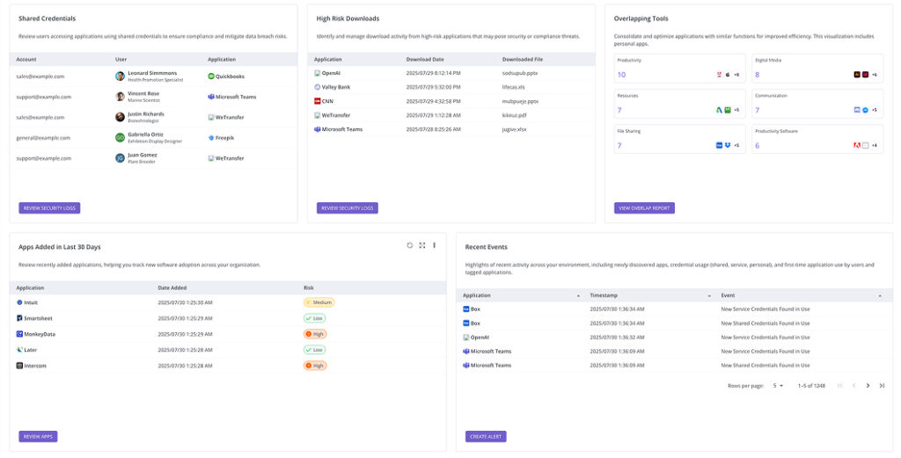The height and width of the screenshot is (458, 901).
Task: Click the Quickbooks icon in Shared Credentials
Action: 211,76
